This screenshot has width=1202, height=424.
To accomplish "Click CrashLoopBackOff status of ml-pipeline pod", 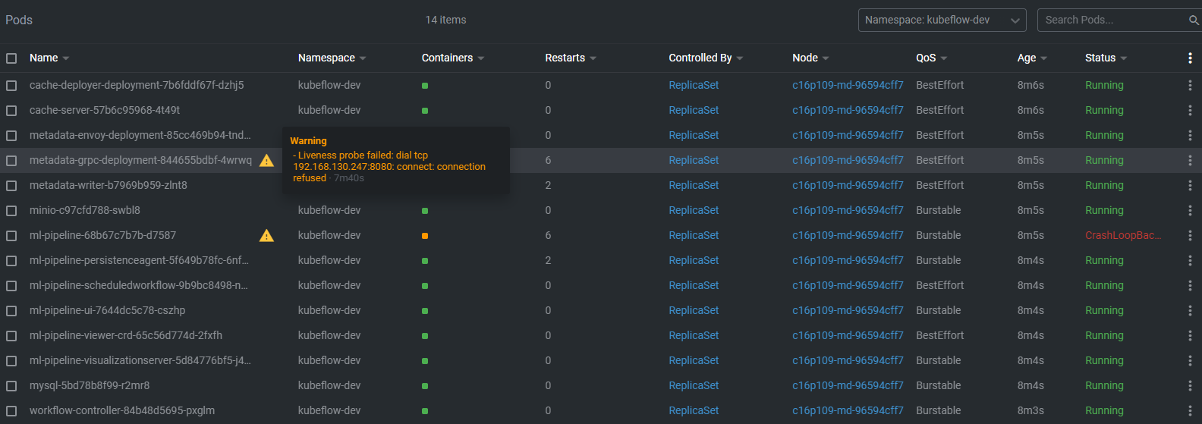I will (1123, 236).
